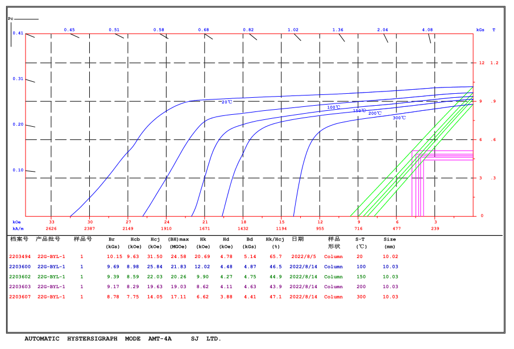Click Br value 9.69
The height and width of the screenshot is (349, 514).
(113, 267)
